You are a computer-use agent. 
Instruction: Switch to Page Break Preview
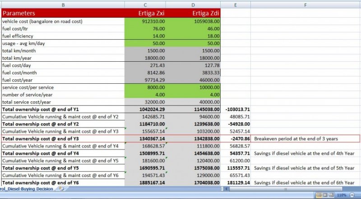331,195
